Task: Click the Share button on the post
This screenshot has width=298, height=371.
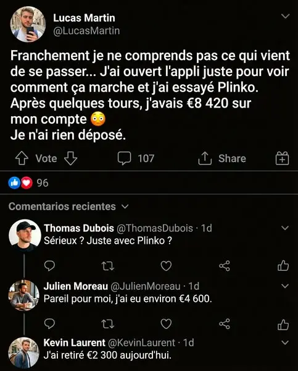Action: tap(222, 158)
